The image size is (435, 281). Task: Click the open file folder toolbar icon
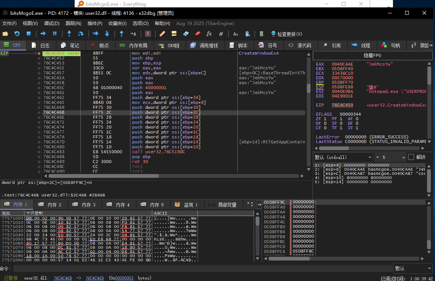(5, 34)
